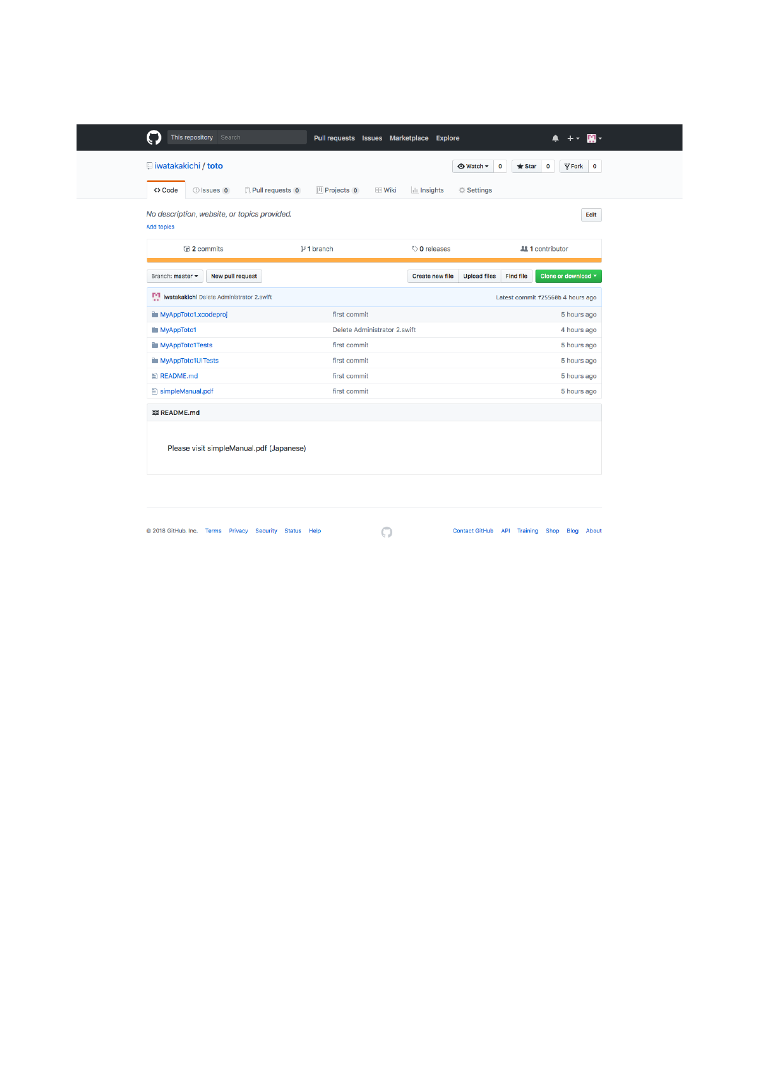The width and height of the screenshot is (759, 1075).
Task: View the 1 branch list
Action: [317, 249]
